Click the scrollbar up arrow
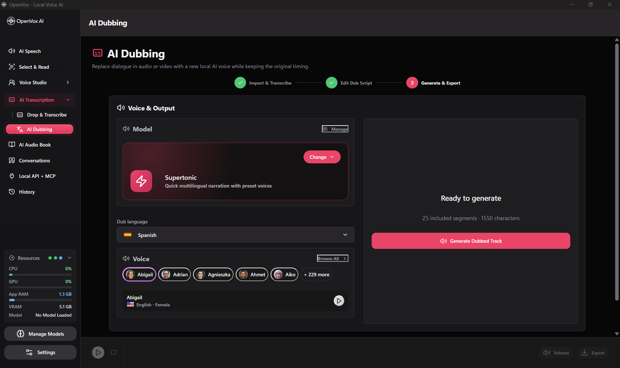Screen dimensions: 620x368 tap(617, 40)
